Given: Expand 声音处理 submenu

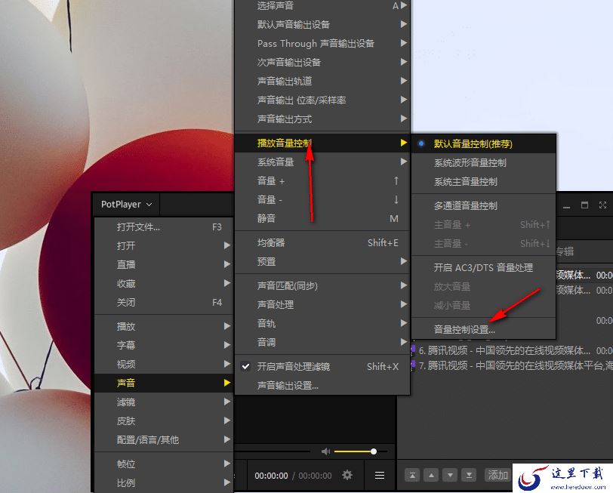Looking at the screenshot, I should tap(322, 304).
